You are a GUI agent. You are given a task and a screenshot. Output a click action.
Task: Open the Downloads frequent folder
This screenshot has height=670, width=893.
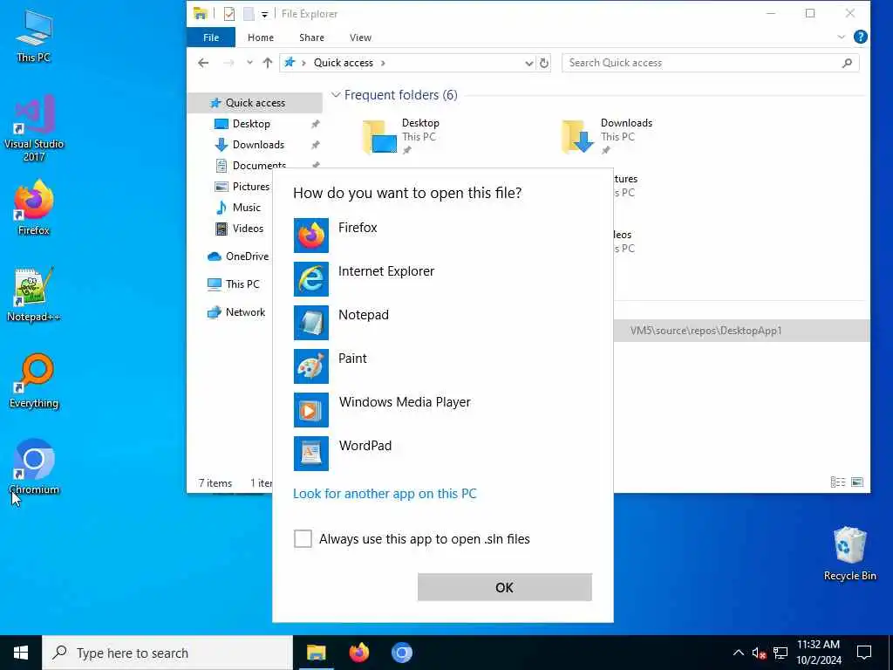click(x=607, y=137)
